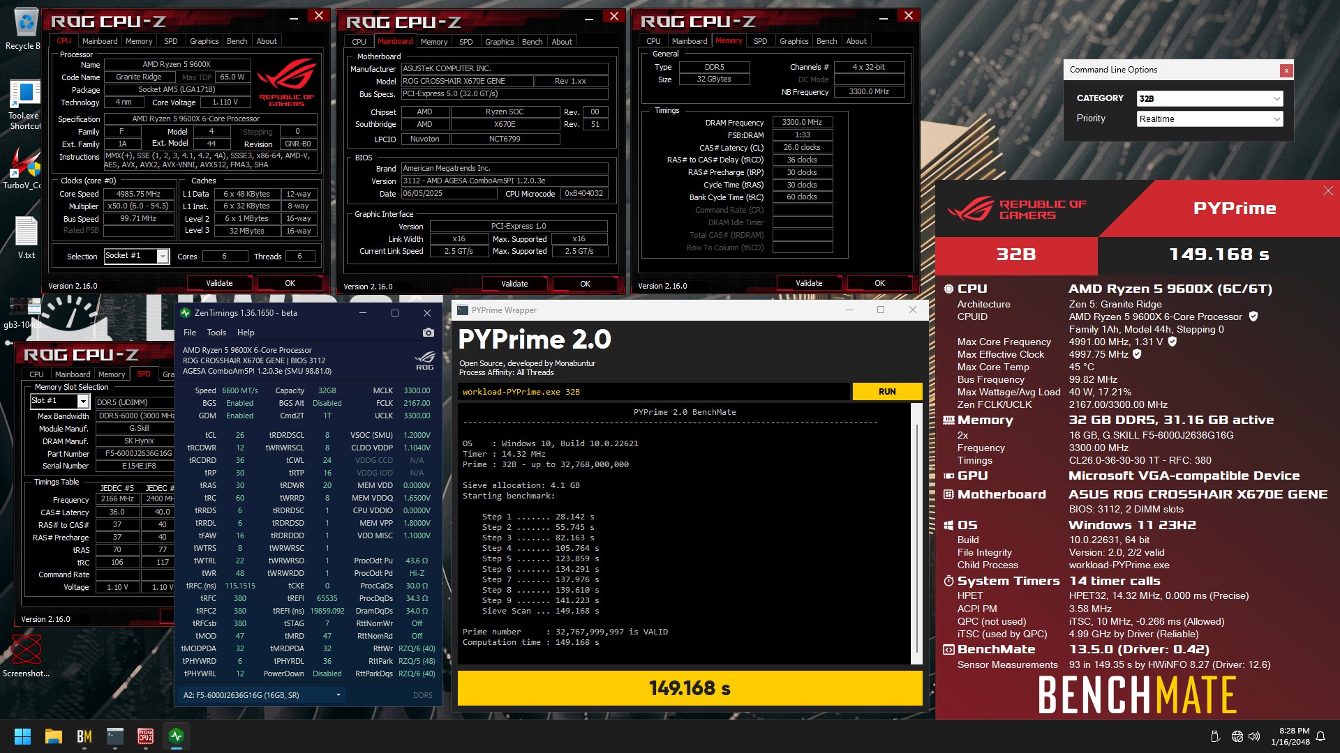1340x753 pixels.
Task: Switch to Mainboard tab in first CPU-Z window
Action: pos(100,41)
